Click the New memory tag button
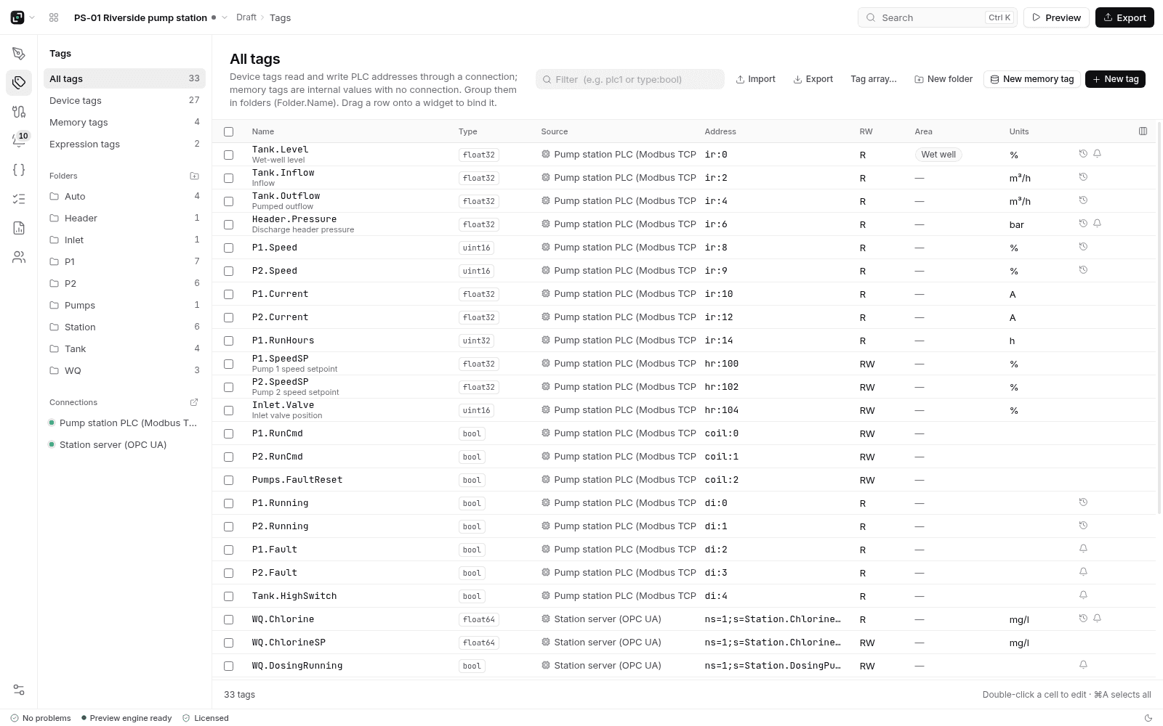Screen dimensions: 1163x726 click(1031, 79)
